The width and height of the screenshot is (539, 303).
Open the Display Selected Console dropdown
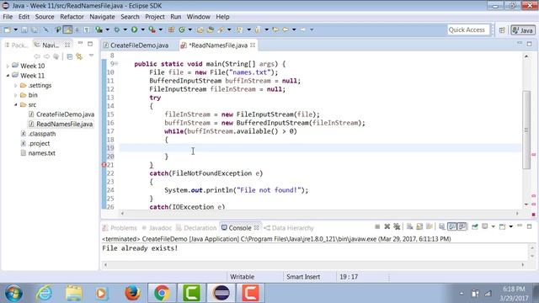tap(493, 226)
